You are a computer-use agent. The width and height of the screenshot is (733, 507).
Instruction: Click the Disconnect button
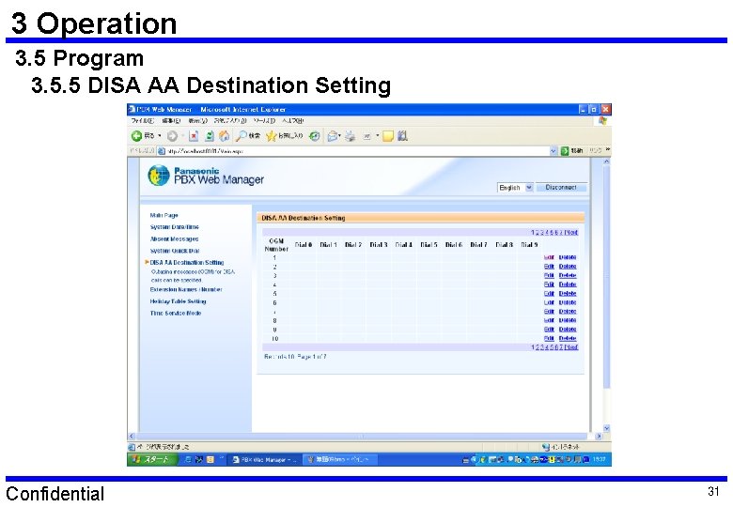pyautogui.click(x=560, y=187)
